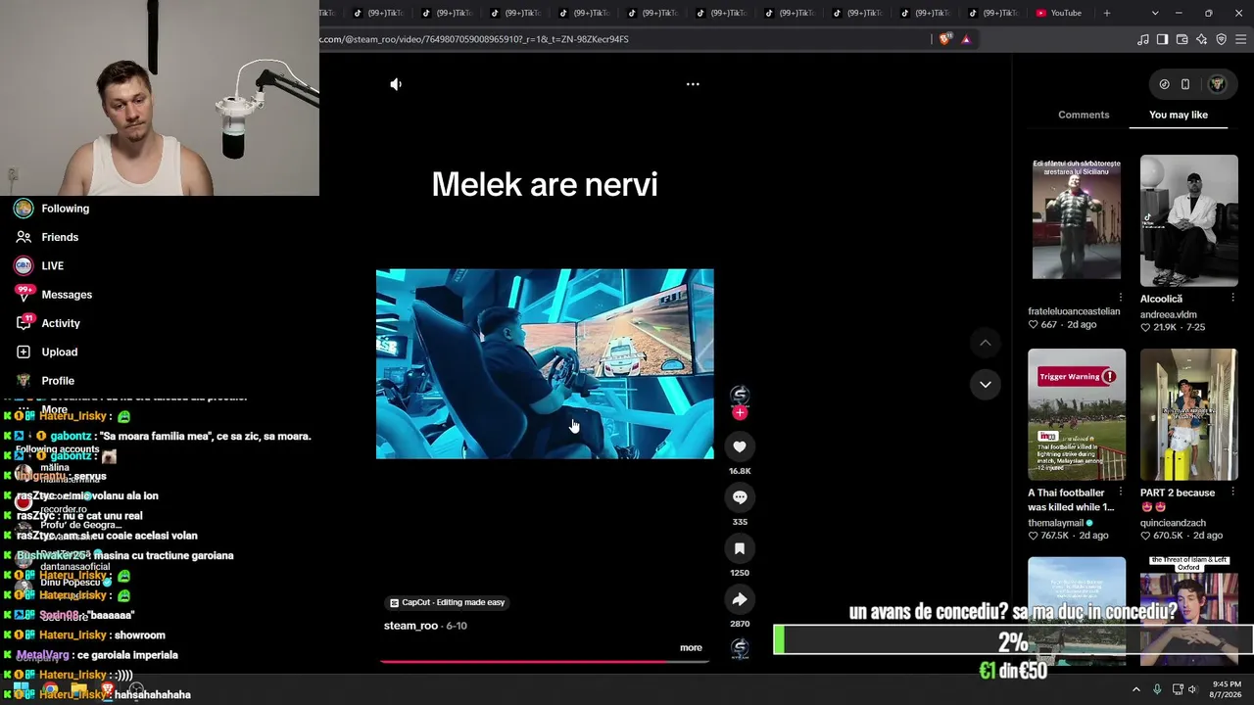Click the Brave Shields icon
The width and height of the screenshot is (1254, 705).
click(944, 39)
